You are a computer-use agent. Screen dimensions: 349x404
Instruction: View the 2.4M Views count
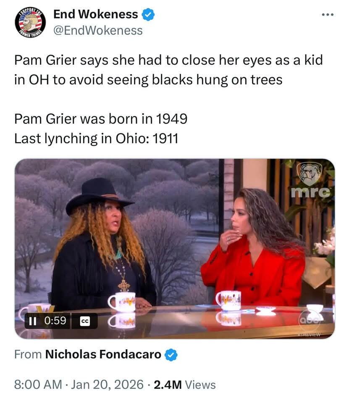point(185,385)
